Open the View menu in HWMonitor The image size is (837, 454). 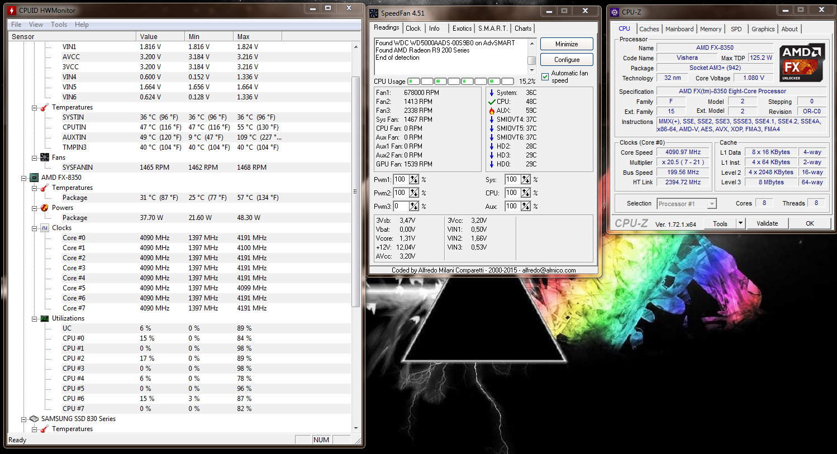pos(36,25)
